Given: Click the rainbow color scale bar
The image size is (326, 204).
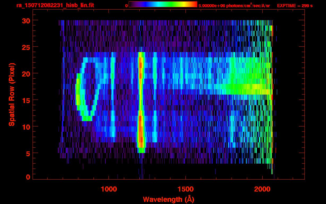Looking at the screenshot, I should 163,5.
